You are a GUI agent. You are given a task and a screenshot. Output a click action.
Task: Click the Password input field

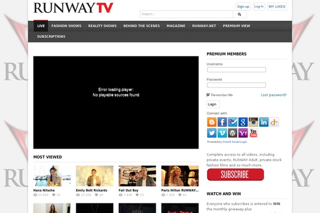pyautogui.click(x=236, y=85)
